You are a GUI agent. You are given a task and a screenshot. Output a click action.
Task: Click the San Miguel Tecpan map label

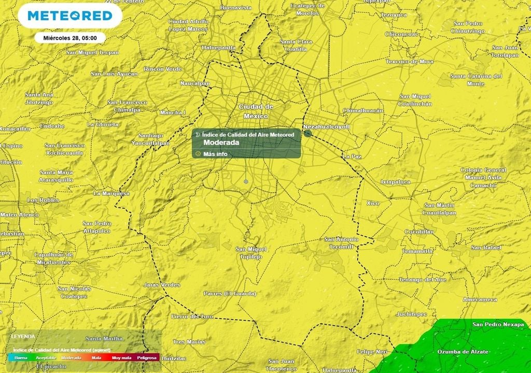tap(92, 52)
